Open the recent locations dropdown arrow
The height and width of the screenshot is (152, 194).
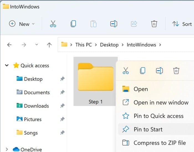click(x=37, y=44)
